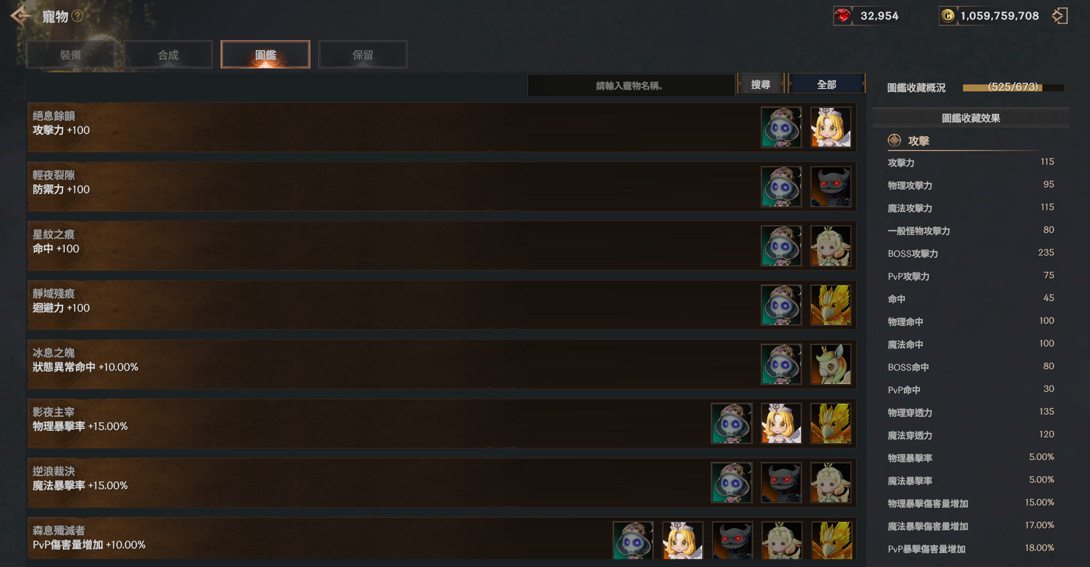Click the 搜尋 search button
This screenshot has width=1090, height=567.
[761, 84]
